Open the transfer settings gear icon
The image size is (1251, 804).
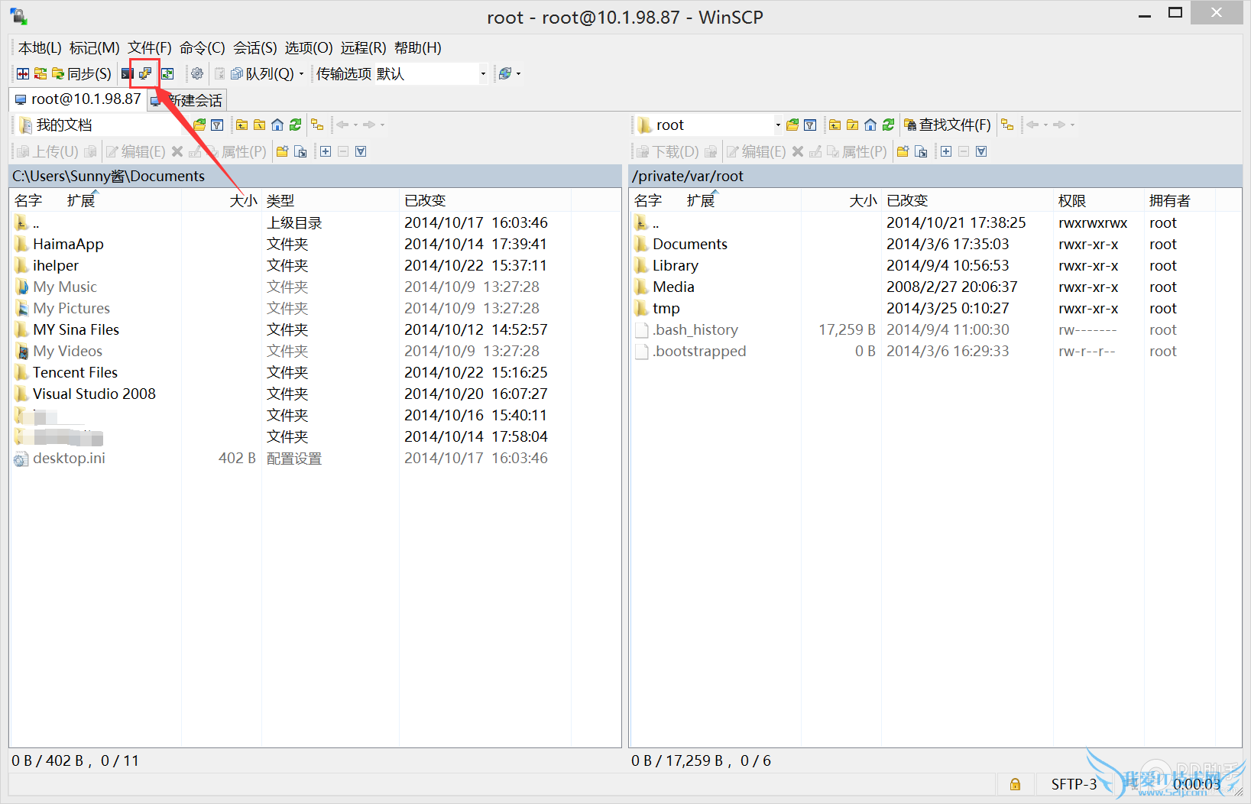coord(197,73)
